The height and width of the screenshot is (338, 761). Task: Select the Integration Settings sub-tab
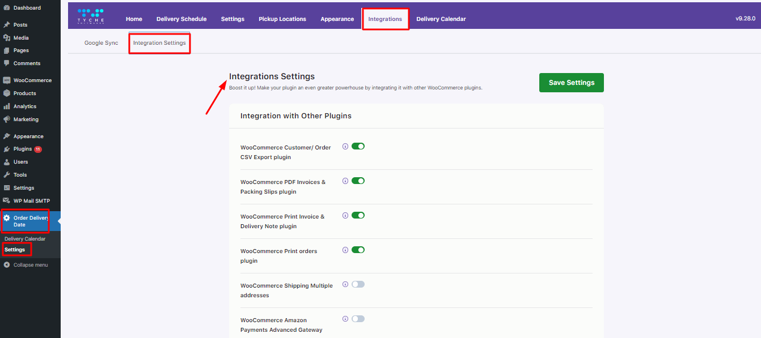click(x=159, y=43)
